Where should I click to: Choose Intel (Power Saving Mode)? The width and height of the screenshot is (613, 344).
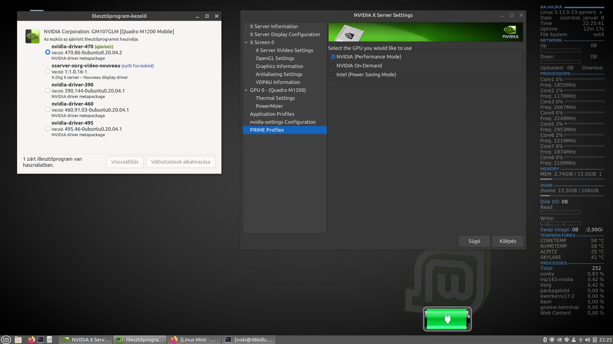[x=333, y=74]
